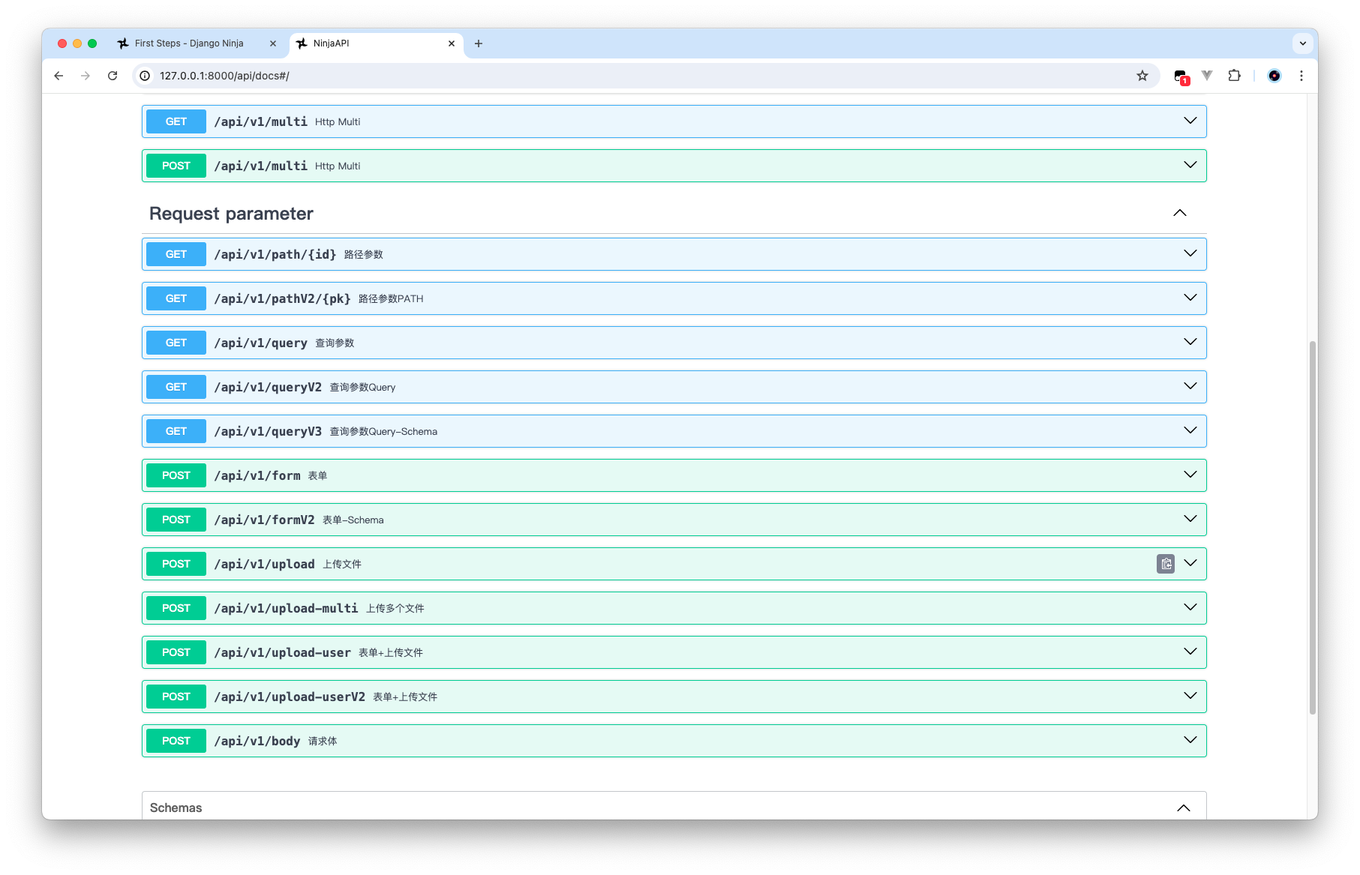Expand the /api/v1/upload-userV2 chevron
This screenshot has width=1360, height=875.
(1190, 697)
